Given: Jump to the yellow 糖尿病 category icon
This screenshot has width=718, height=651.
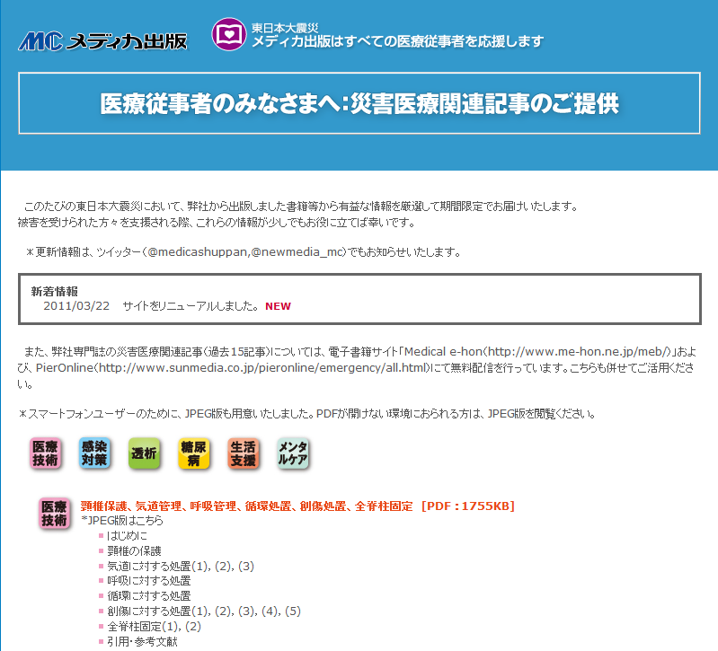Looking at the screenshot, I should coord(193,453).
